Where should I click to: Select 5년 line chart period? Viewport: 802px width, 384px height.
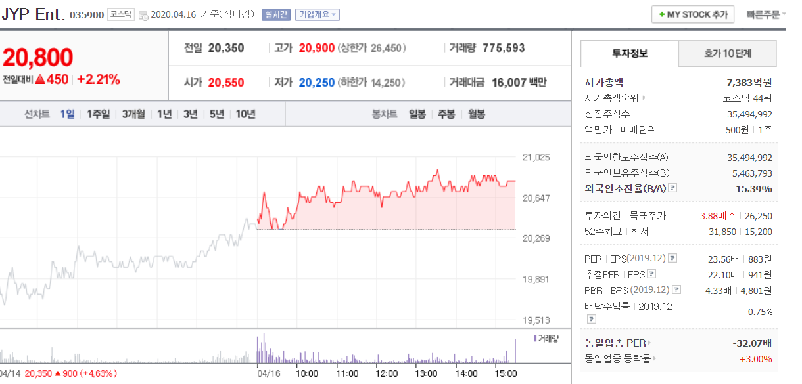(217, 114)
